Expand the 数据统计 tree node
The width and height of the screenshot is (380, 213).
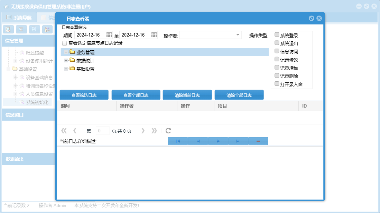click(65, 60)
